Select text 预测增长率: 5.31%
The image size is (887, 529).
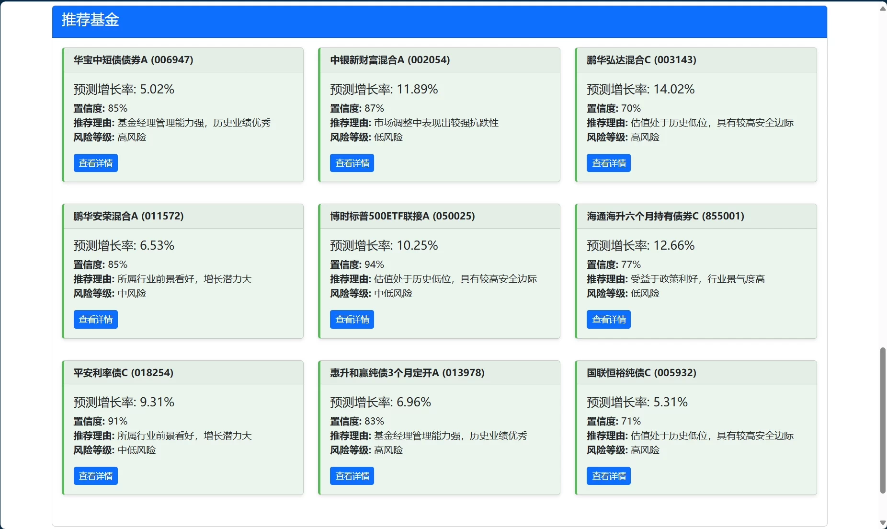point(637,402)
